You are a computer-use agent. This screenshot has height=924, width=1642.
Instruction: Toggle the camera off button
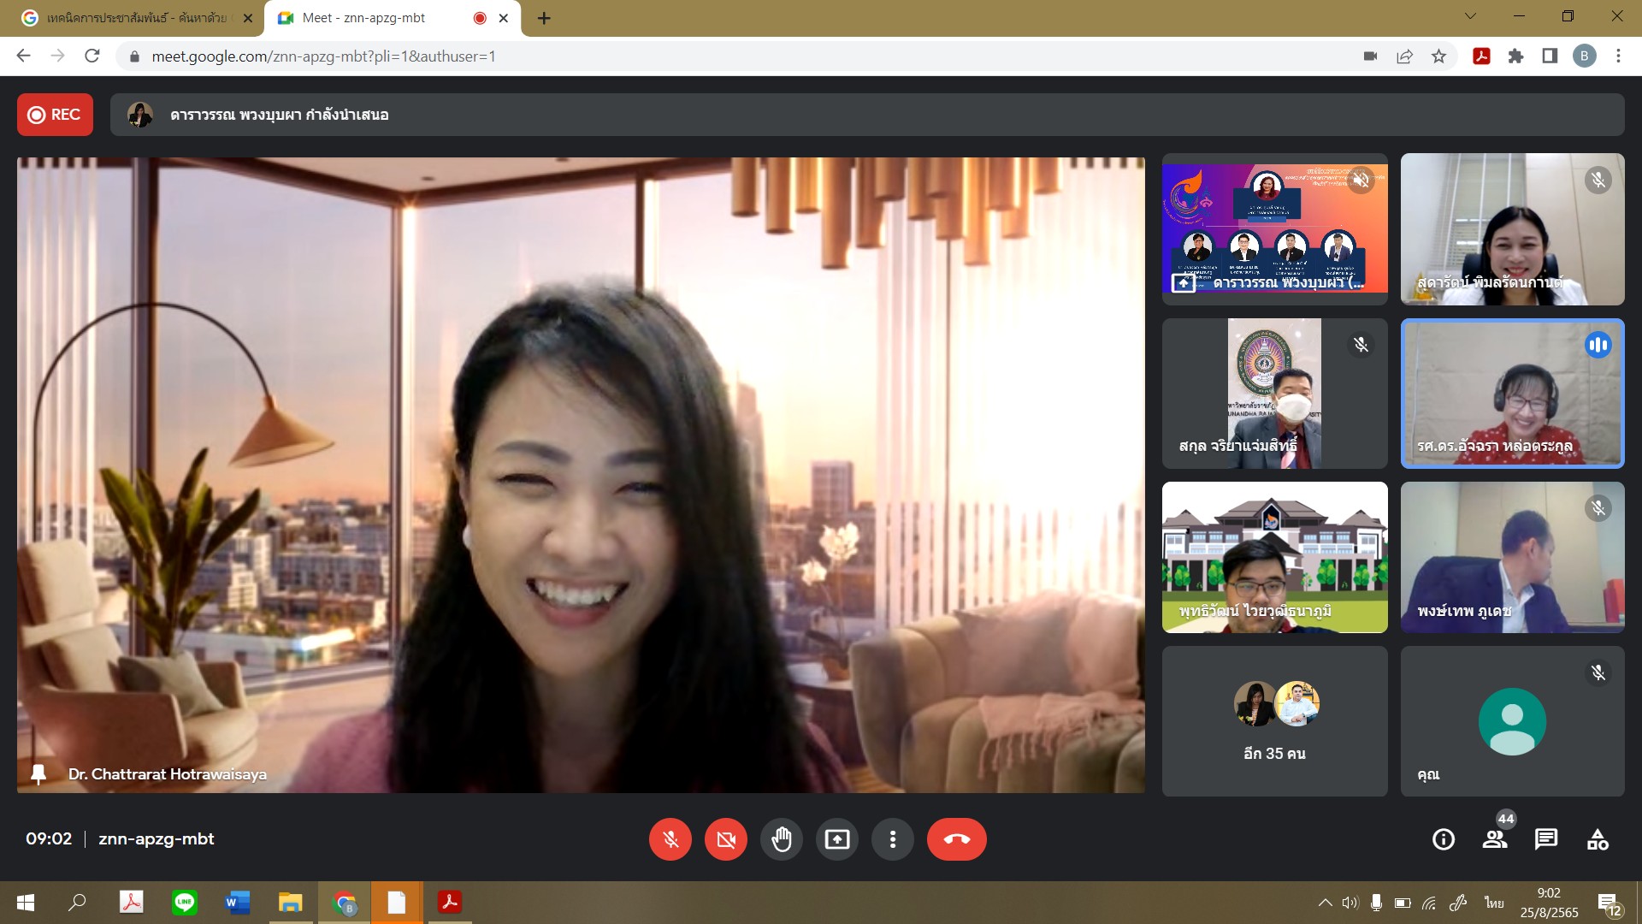[725, 839]
